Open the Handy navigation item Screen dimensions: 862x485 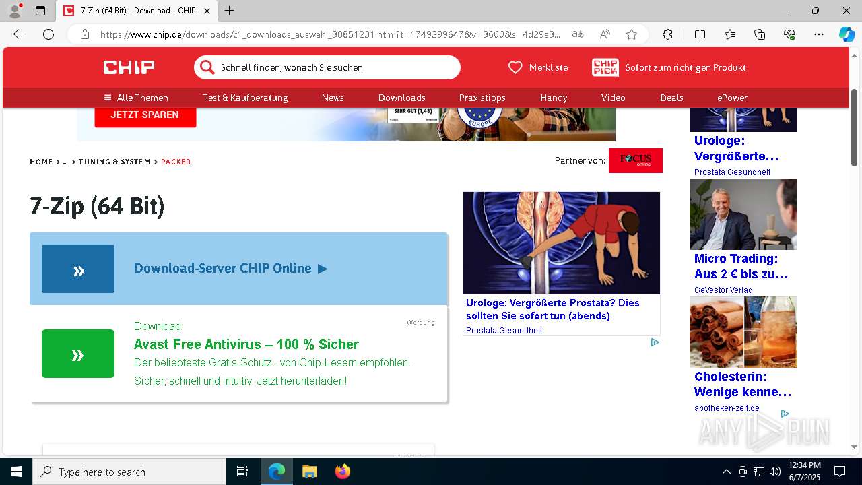coord(554,98)
